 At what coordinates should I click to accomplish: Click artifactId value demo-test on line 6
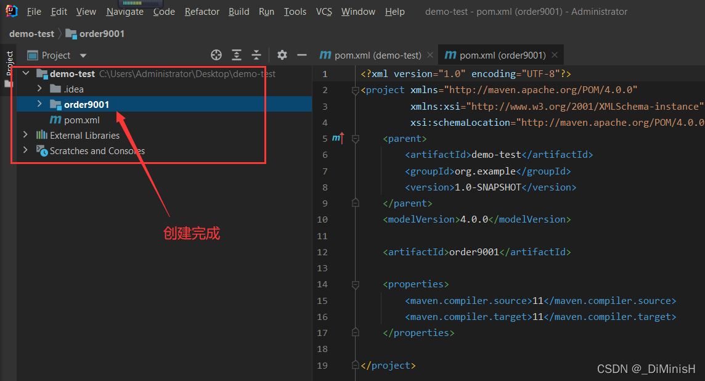[x=496, y=155]
